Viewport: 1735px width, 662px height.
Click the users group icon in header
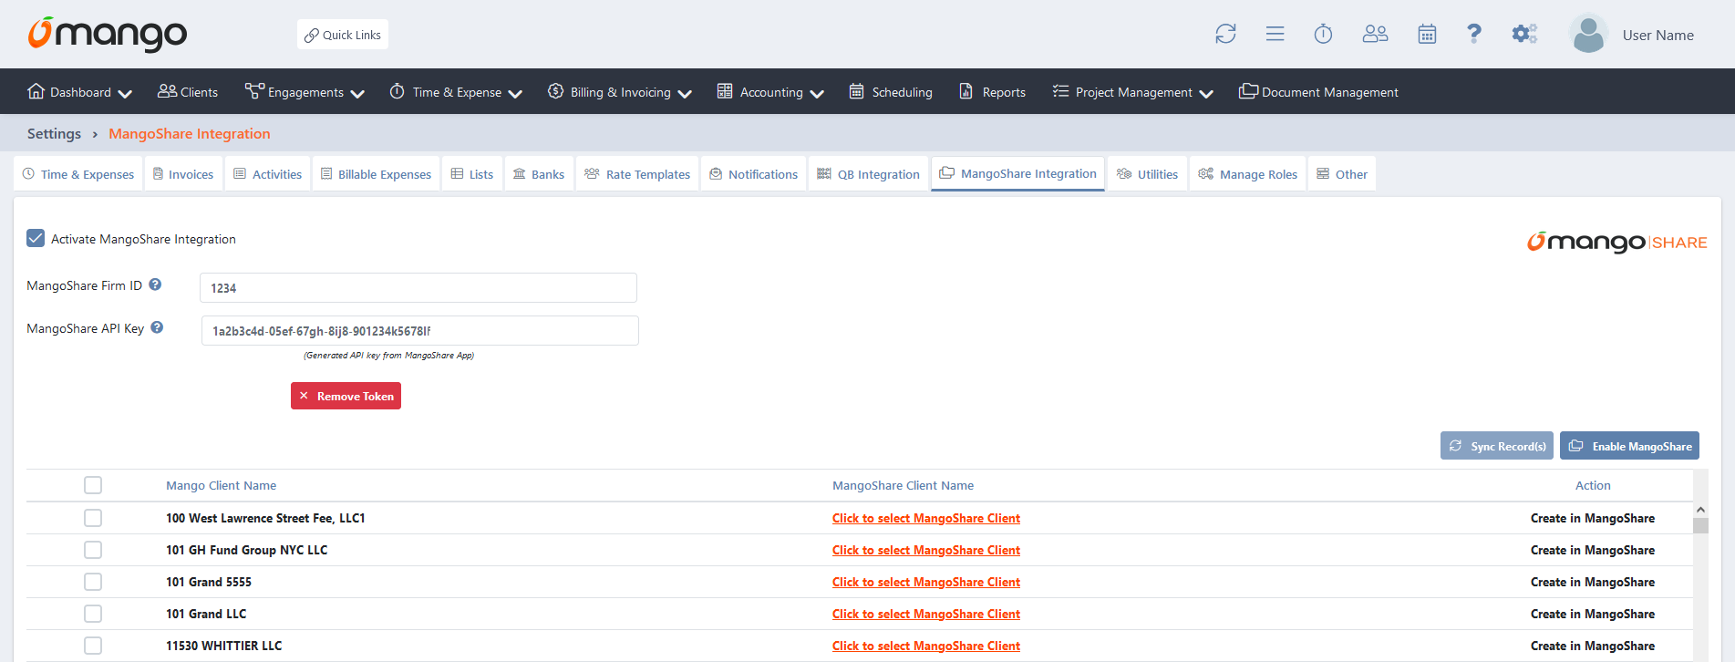1375,34
